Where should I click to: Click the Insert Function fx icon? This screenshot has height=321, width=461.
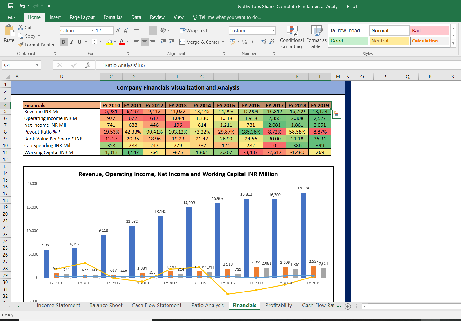click(88, 65)
